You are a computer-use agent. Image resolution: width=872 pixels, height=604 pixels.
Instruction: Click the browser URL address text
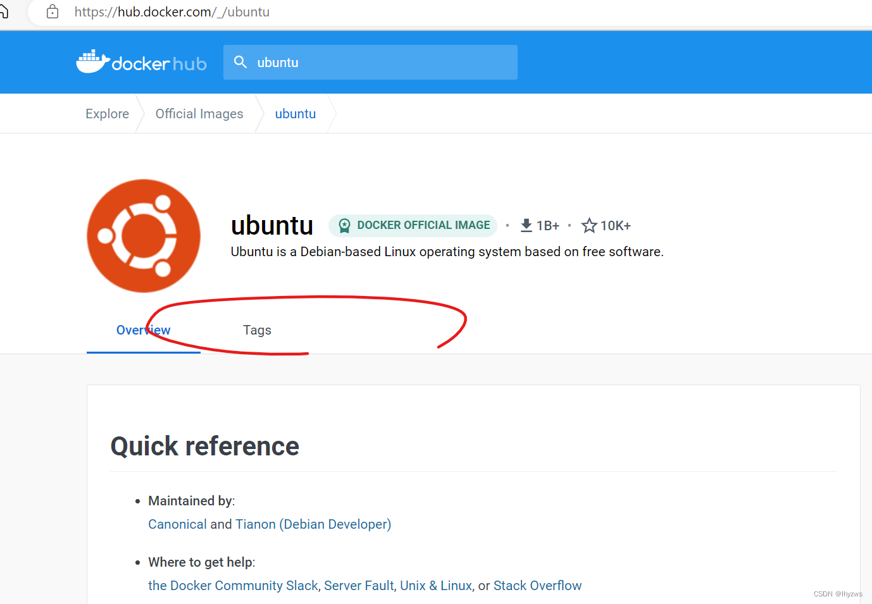tap(172, 12)
